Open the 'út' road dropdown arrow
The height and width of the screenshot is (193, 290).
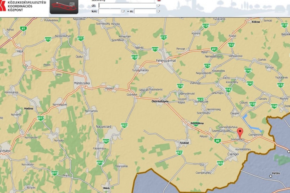(x=158, y=6)
